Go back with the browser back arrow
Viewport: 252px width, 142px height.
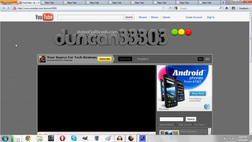tap(4, 8)
